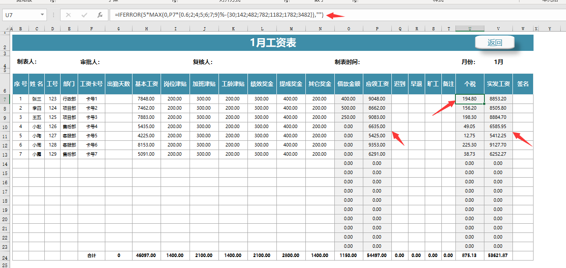This screenshot has height=268, width=566.
Task: Click the 其它奖金 column heading
Action: [320, 84]
